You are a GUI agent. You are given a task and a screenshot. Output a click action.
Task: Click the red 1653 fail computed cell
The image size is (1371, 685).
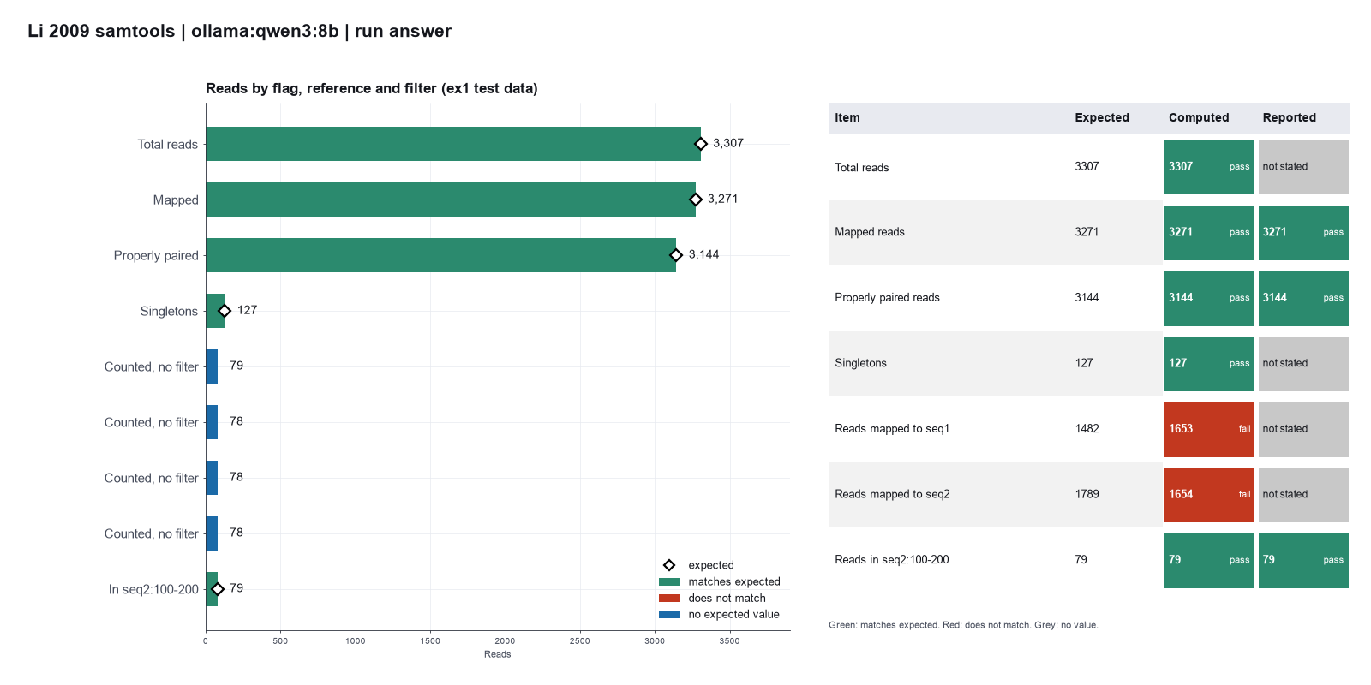pos(1209,429)
